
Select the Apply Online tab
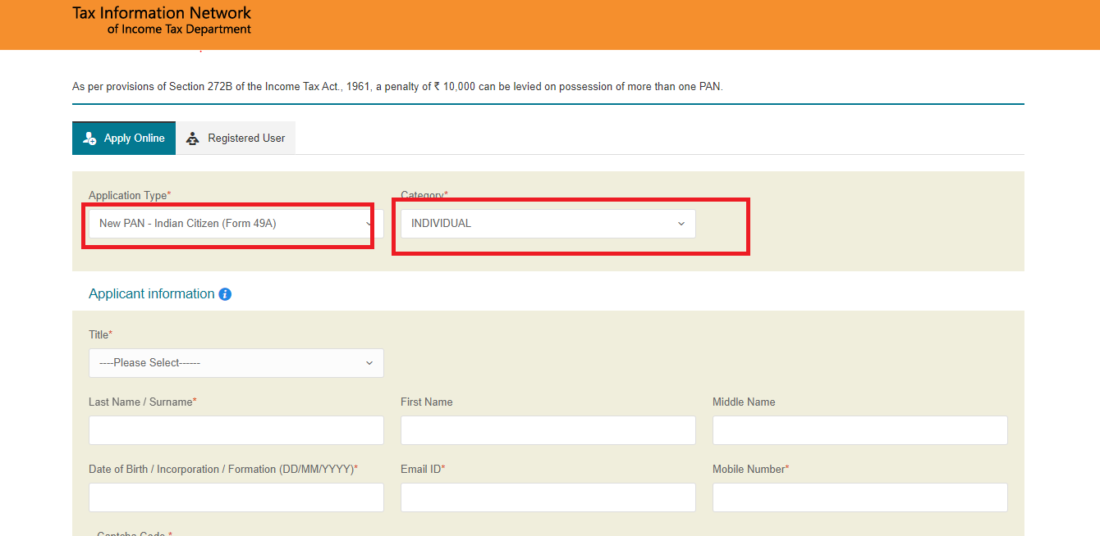pyautogui.click(x=123, y=138)
